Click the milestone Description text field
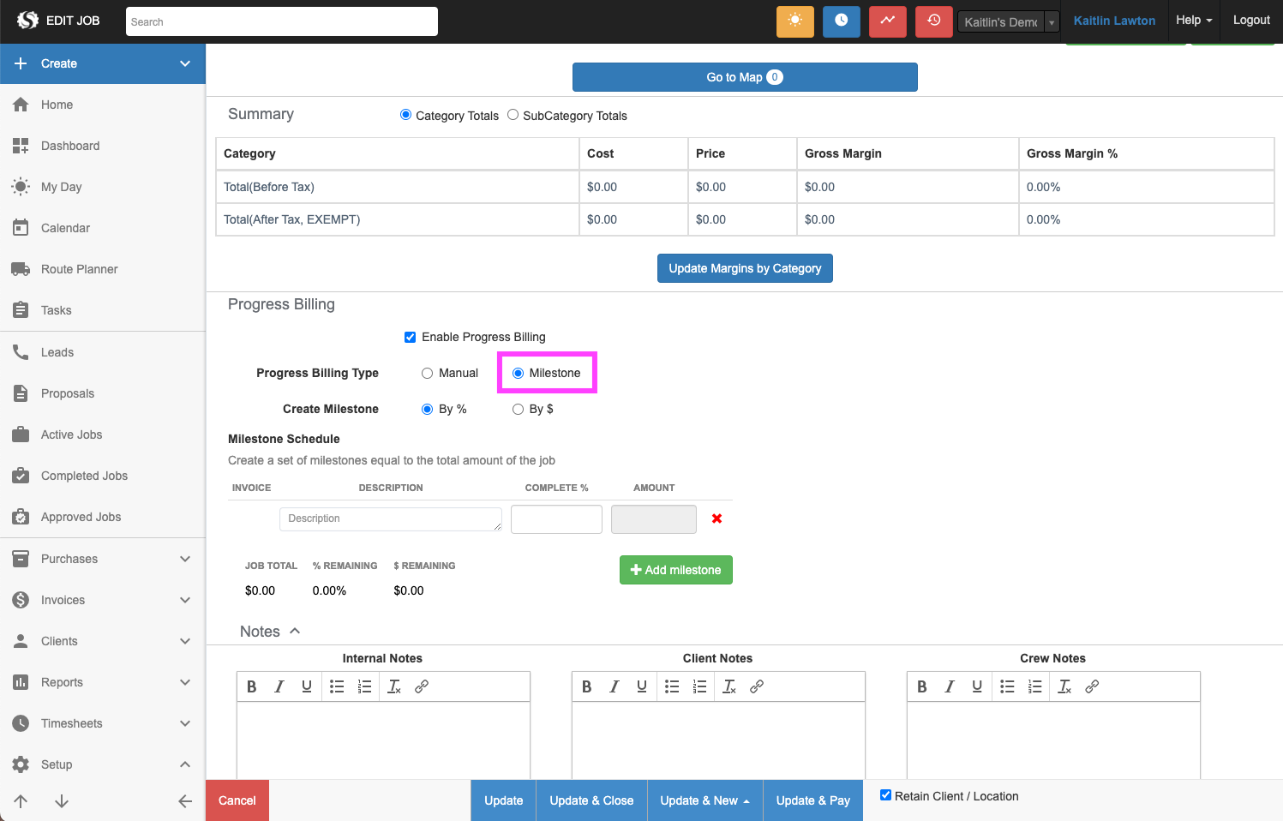This screenshot has width=1283, height=821. (390, 518)
